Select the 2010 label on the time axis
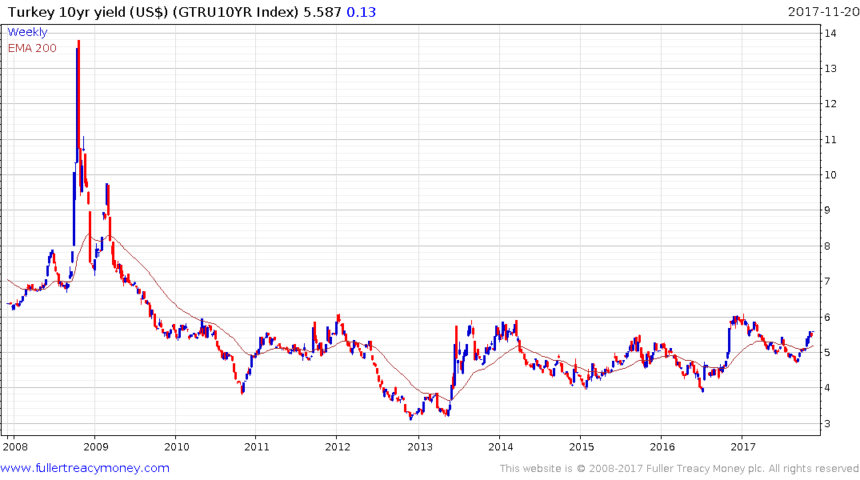The height and width of the screenshot is (480, 860). [x=177, y=446]
